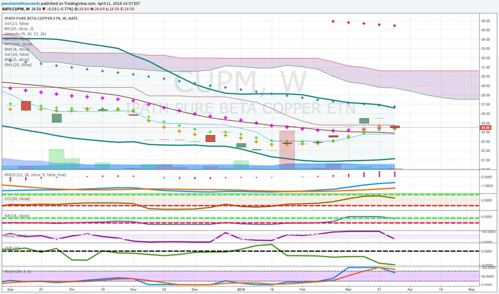The image size is (499, 294).
Task: Click the Mar label on time axis
Action: pyautogui.click(x=349, y=290)
